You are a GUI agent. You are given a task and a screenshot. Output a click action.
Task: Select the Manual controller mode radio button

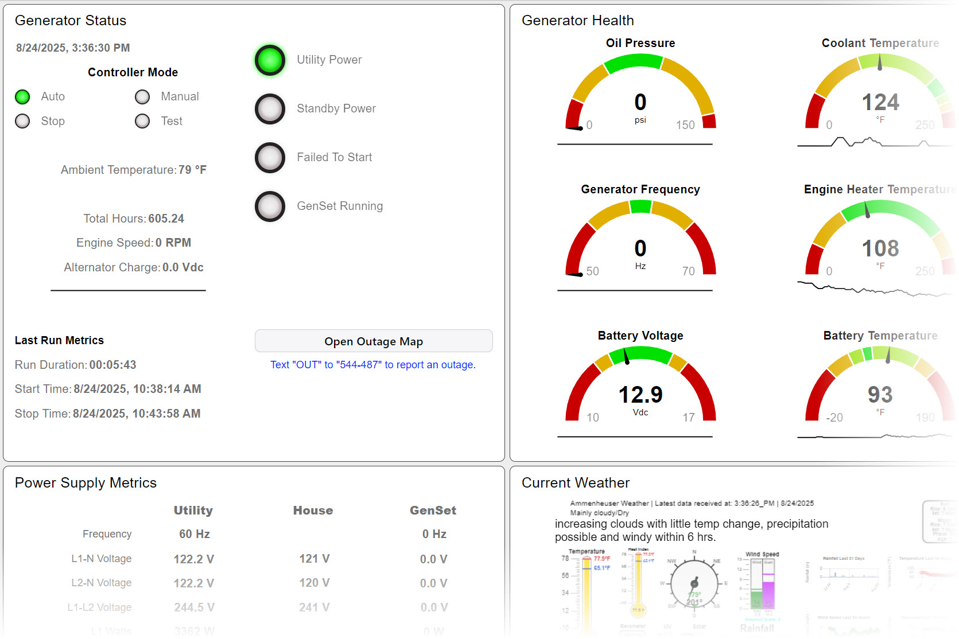tap(142, 97)
